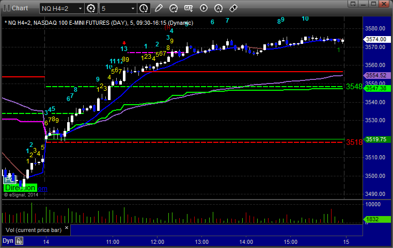Screen dimensions: 393x248
Task: Open the window options menu button
Action: [353, 4]
